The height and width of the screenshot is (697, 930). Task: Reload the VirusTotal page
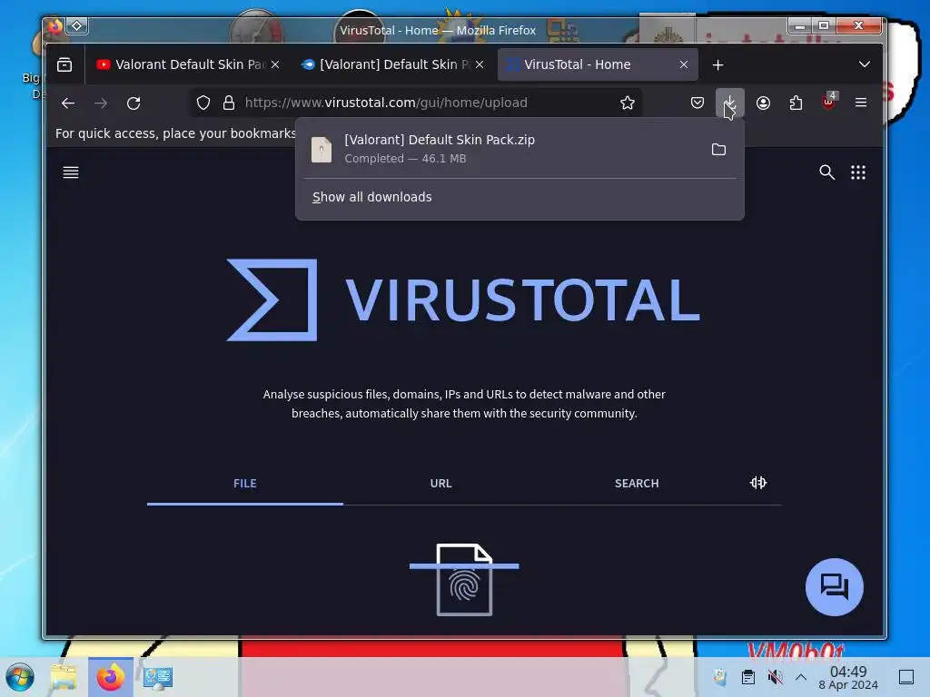click(x=134, y=103)
